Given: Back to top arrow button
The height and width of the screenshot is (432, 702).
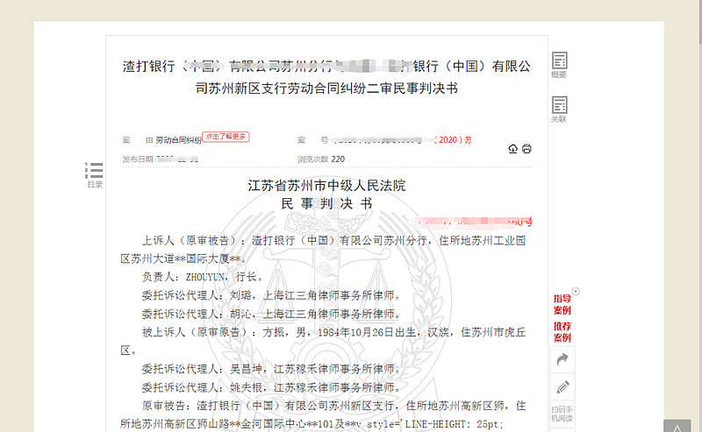Looking at the screenshot, I should [x=677, y=427].
